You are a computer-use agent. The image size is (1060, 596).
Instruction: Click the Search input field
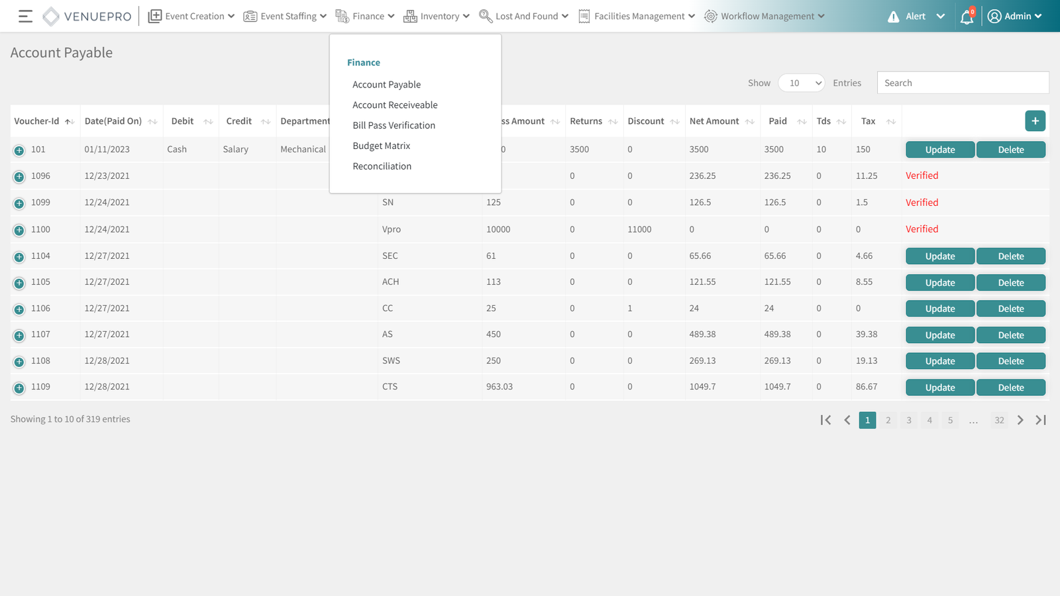[x=962, y=83]
